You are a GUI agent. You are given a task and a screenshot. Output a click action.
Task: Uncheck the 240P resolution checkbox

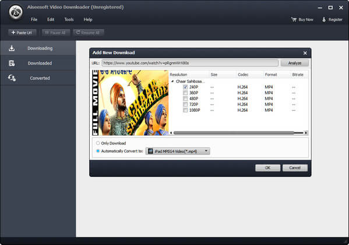pyautogui.click(x=185, y=87)
